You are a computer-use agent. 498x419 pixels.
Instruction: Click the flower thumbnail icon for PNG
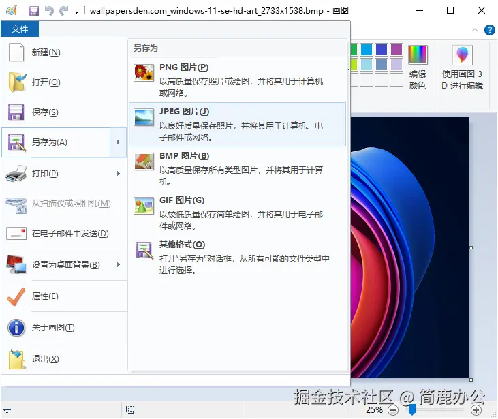pyautogui.click(x=144, y=73)
